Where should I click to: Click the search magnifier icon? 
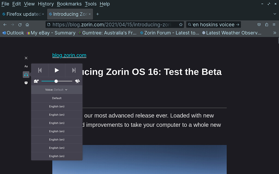tap(190, 24)
